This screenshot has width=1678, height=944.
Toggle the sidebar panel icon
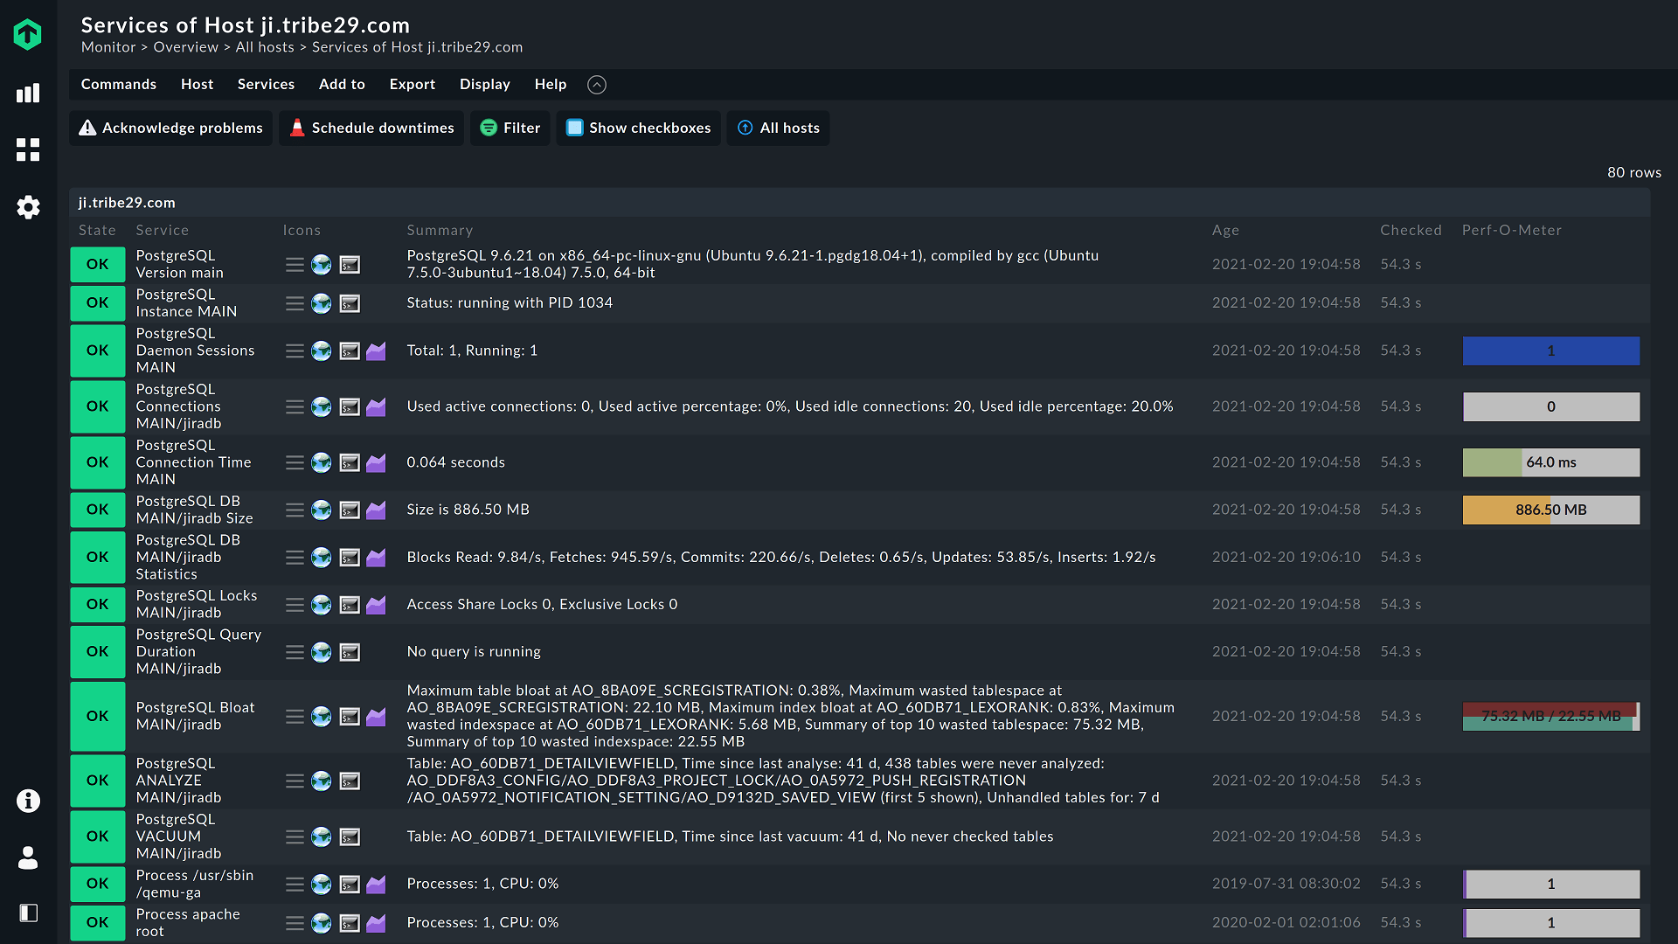(x=28, y=913)
